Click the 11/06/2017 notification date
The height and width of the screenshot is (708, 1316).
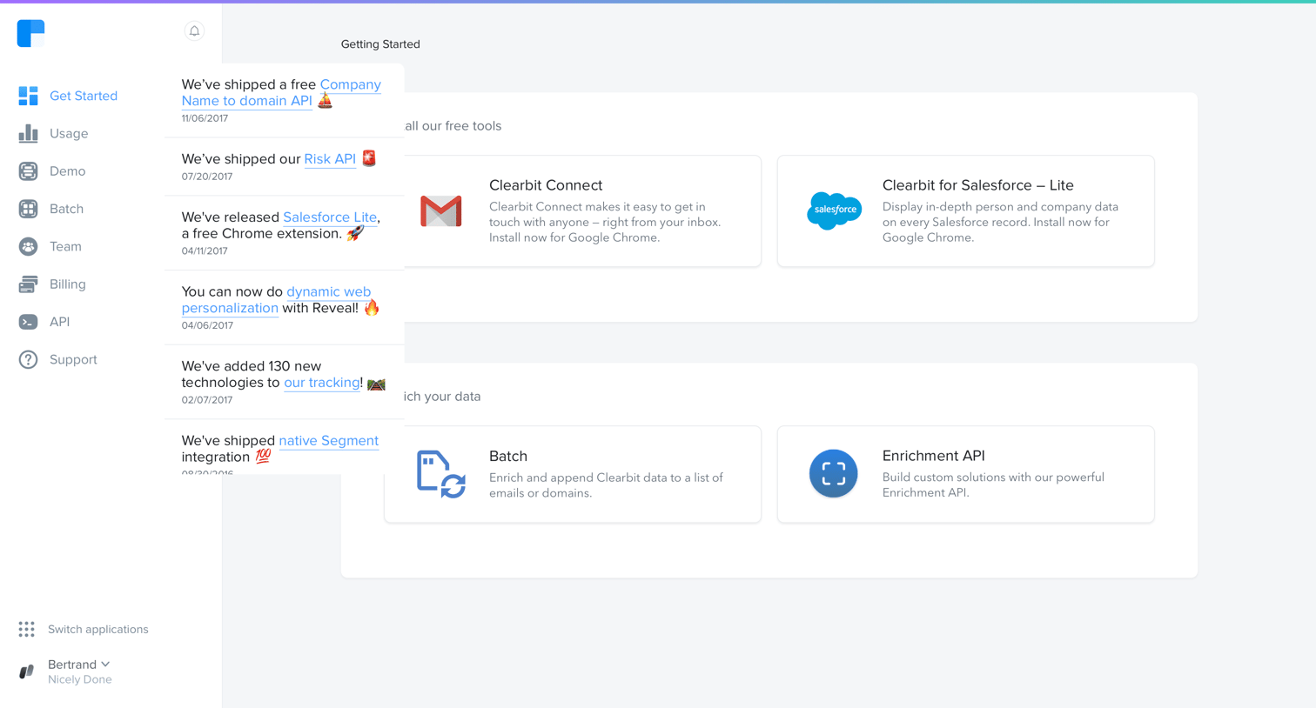tap(205, 118)
